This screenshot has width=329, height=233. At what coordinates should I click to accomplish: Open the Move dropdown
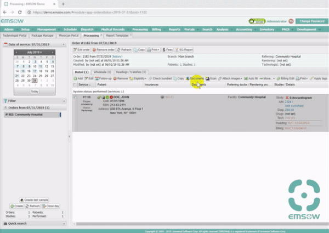coord(266,78)
